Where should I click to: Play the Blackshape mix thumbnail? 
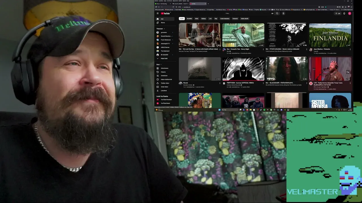286,69
